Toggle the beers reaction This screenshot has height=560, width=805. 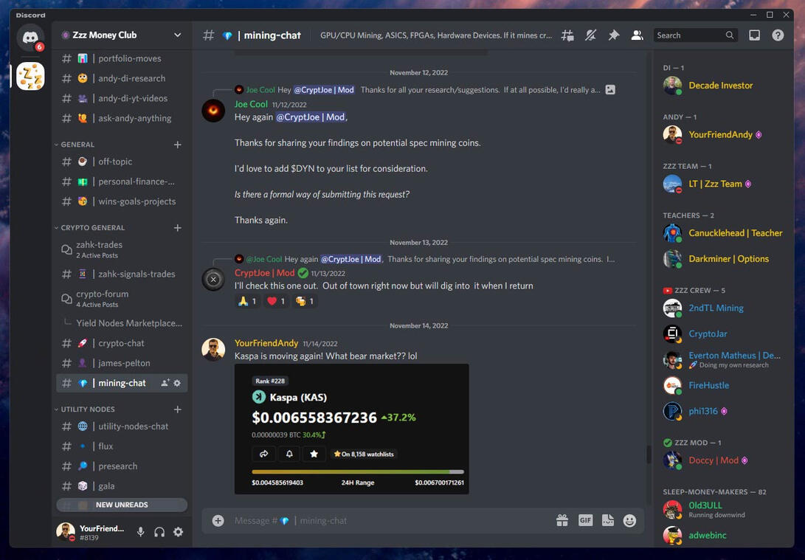pos(305,301)
